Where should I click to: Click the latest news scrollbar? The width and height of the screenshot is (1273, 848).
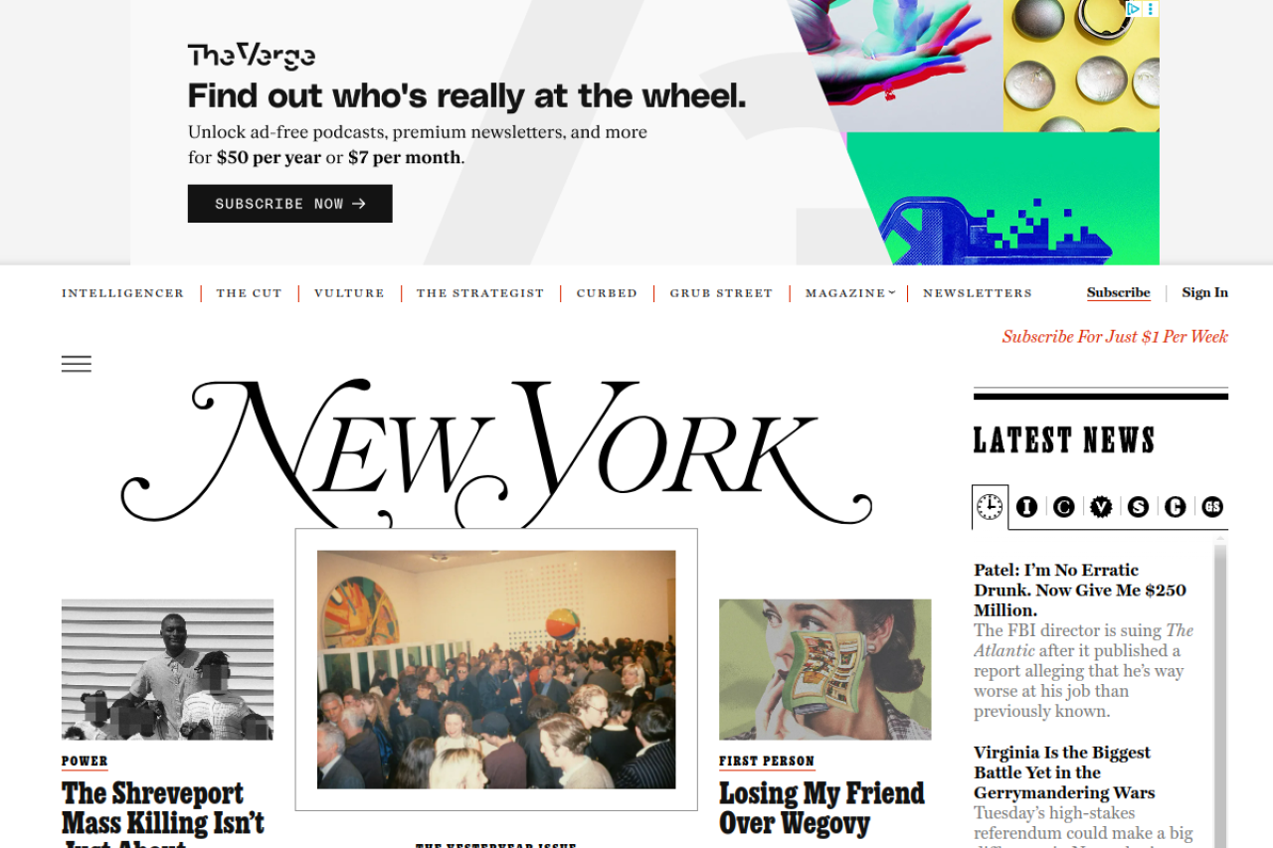point(1220,691)
